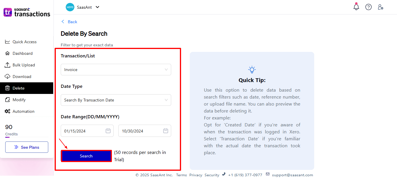Open calendar icon in start date field

coord(108,131)
